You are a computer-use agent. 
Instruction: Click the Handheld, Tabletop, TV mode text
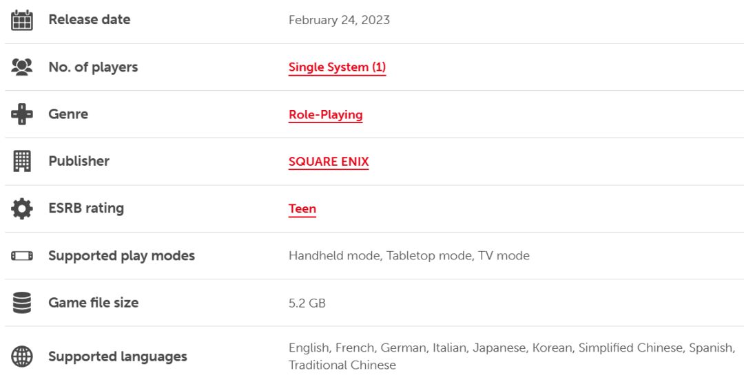pyautogui.click(x=409, y=256)
